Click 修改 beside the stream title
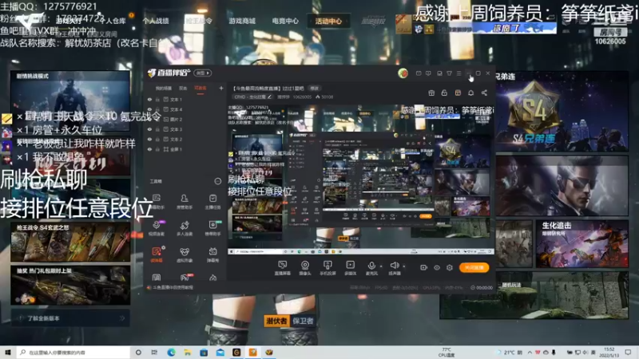 315,88
